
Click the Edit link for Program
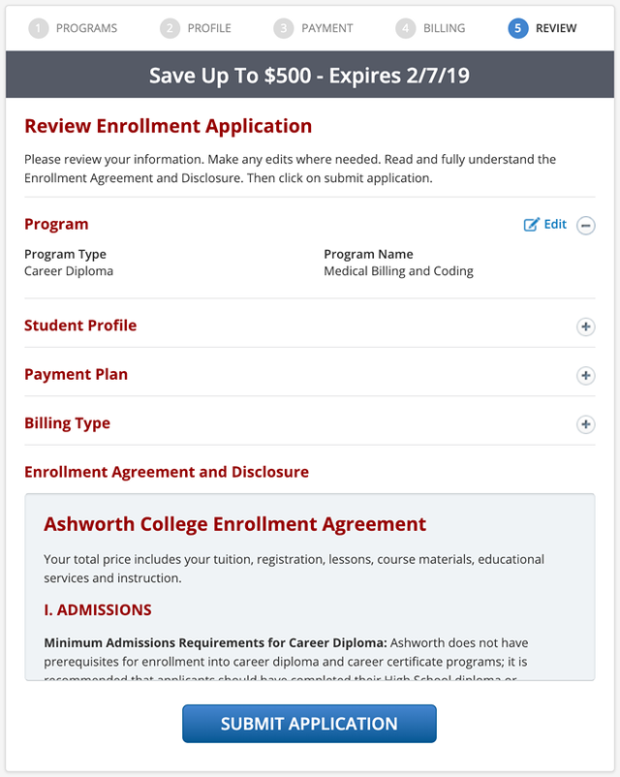[x=555, y=225]
